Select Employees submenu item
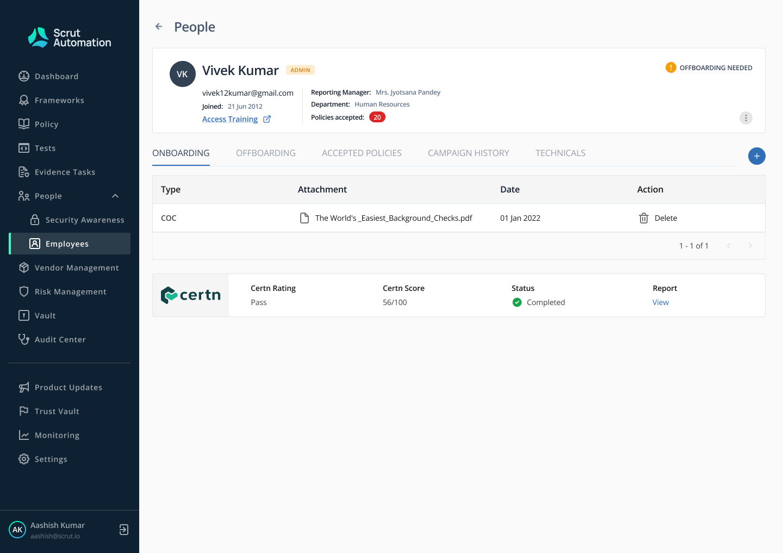The width and height of the screenshot is (783, 553). click(70, 244)
